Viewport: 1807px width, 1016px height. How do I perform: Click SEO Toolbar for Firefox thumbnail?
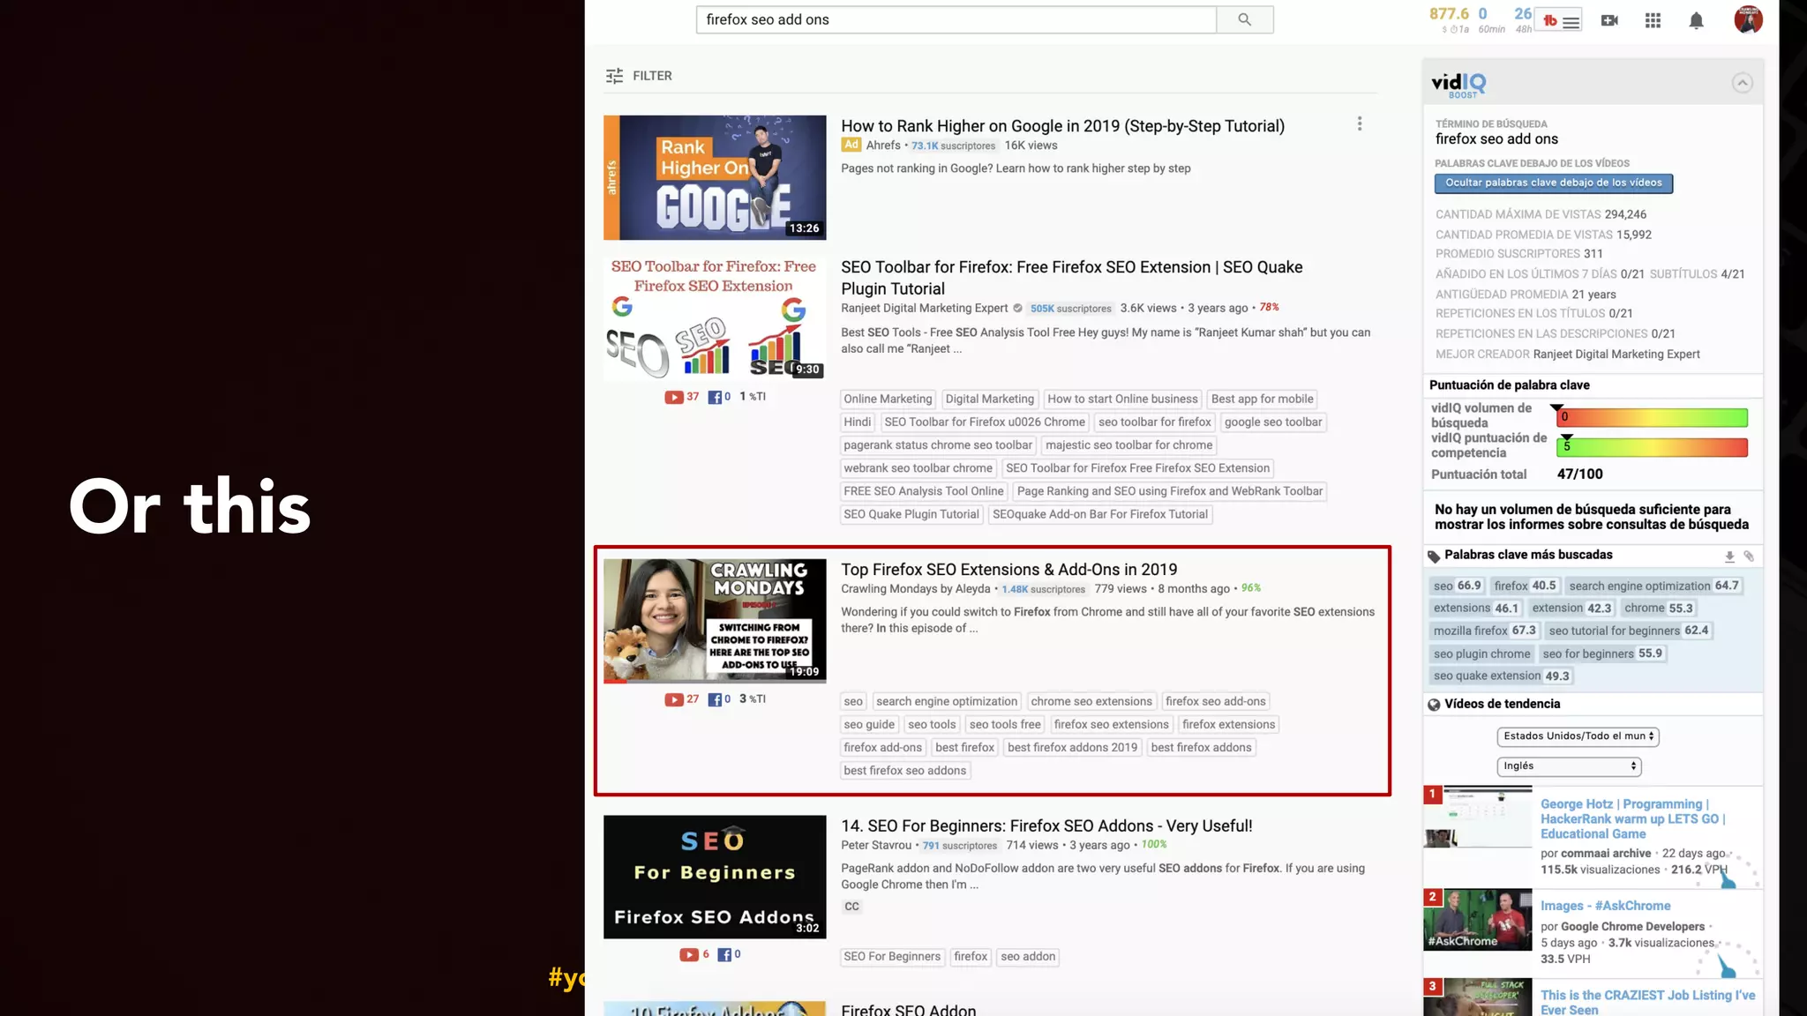coord(715,318)
